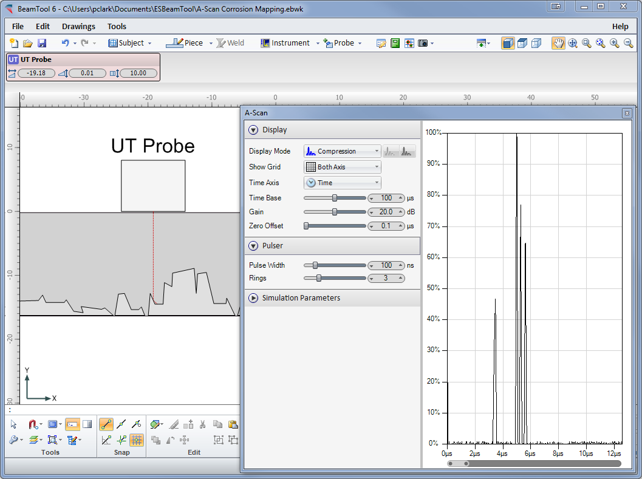The image size is (642, 479).
Task: Open the green notebook icon
Action: (395, 43)
